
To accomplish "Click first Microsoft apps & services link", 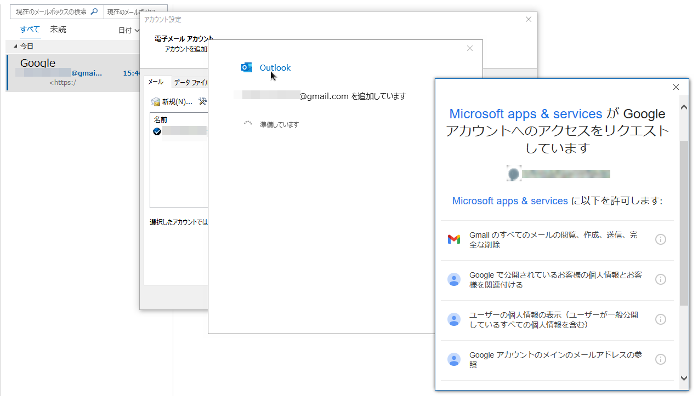I will (x=526, y=114).
